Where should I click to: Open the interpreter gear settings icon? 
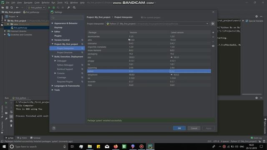(x=213, y=24)
